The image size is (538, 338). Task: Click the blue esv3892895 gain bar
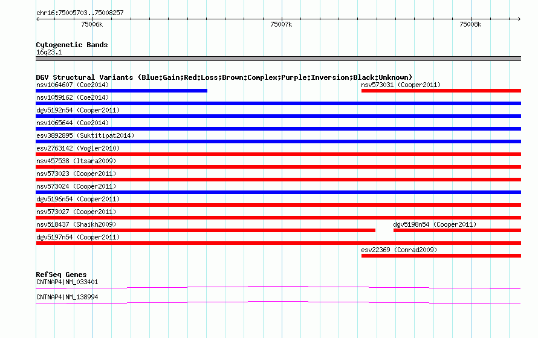click(278, 141)
